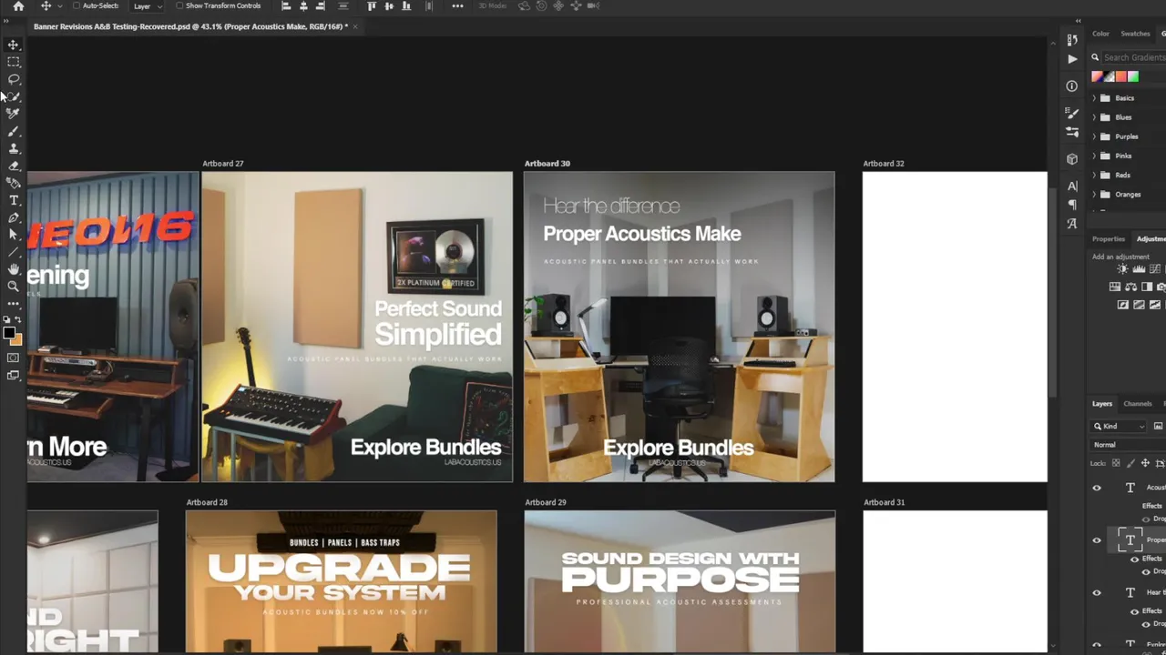Open the Normal blend mode dropdown
The height and width of the screenshot is (655, 1166).
(x=1129, y=445)
